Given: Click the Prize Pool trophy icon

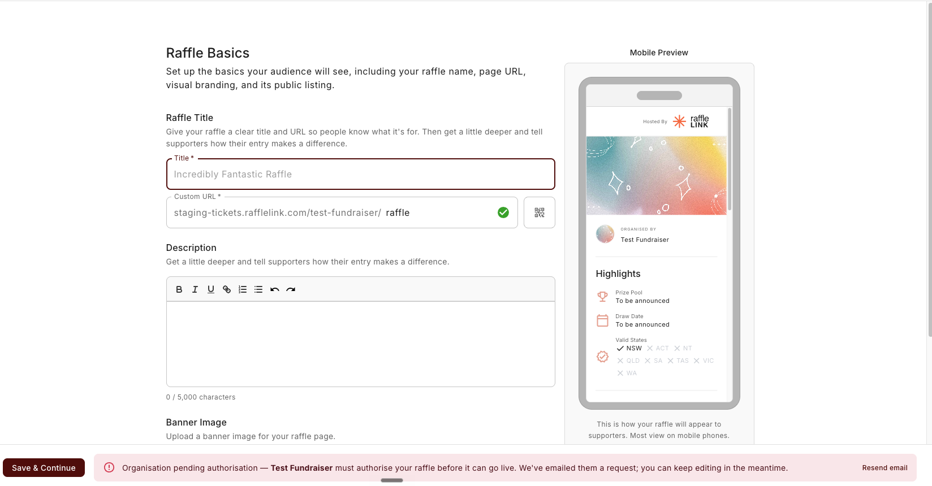Looking at the screenshot, I should (x=603, y=297).
